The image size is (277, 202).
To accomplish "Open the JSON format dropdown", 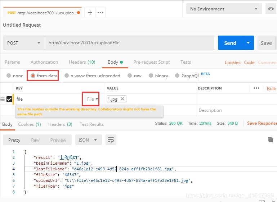I will pos(88,140).
